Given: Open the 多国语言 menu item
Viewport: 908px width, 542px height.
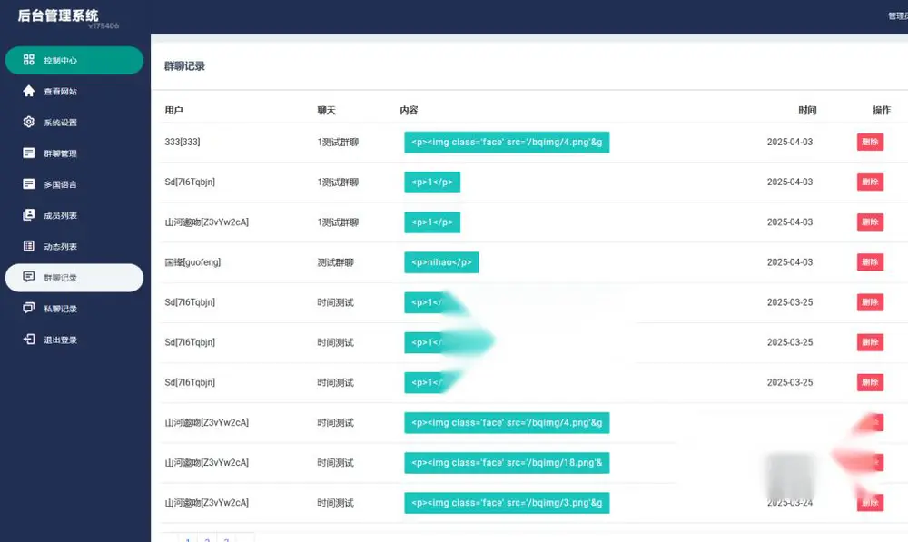Looking at the screenshot, I should tap(74, 184).
